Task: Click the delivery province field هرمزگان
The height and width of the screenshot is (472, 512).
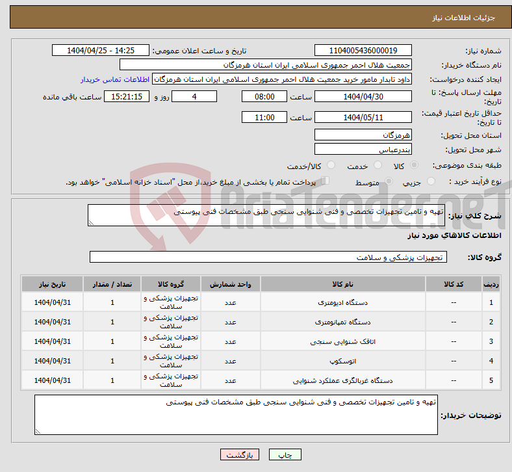Action: [x=363, y=135]
